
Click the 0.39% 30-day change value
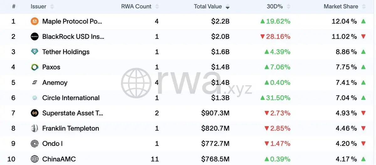pos(280,159)
